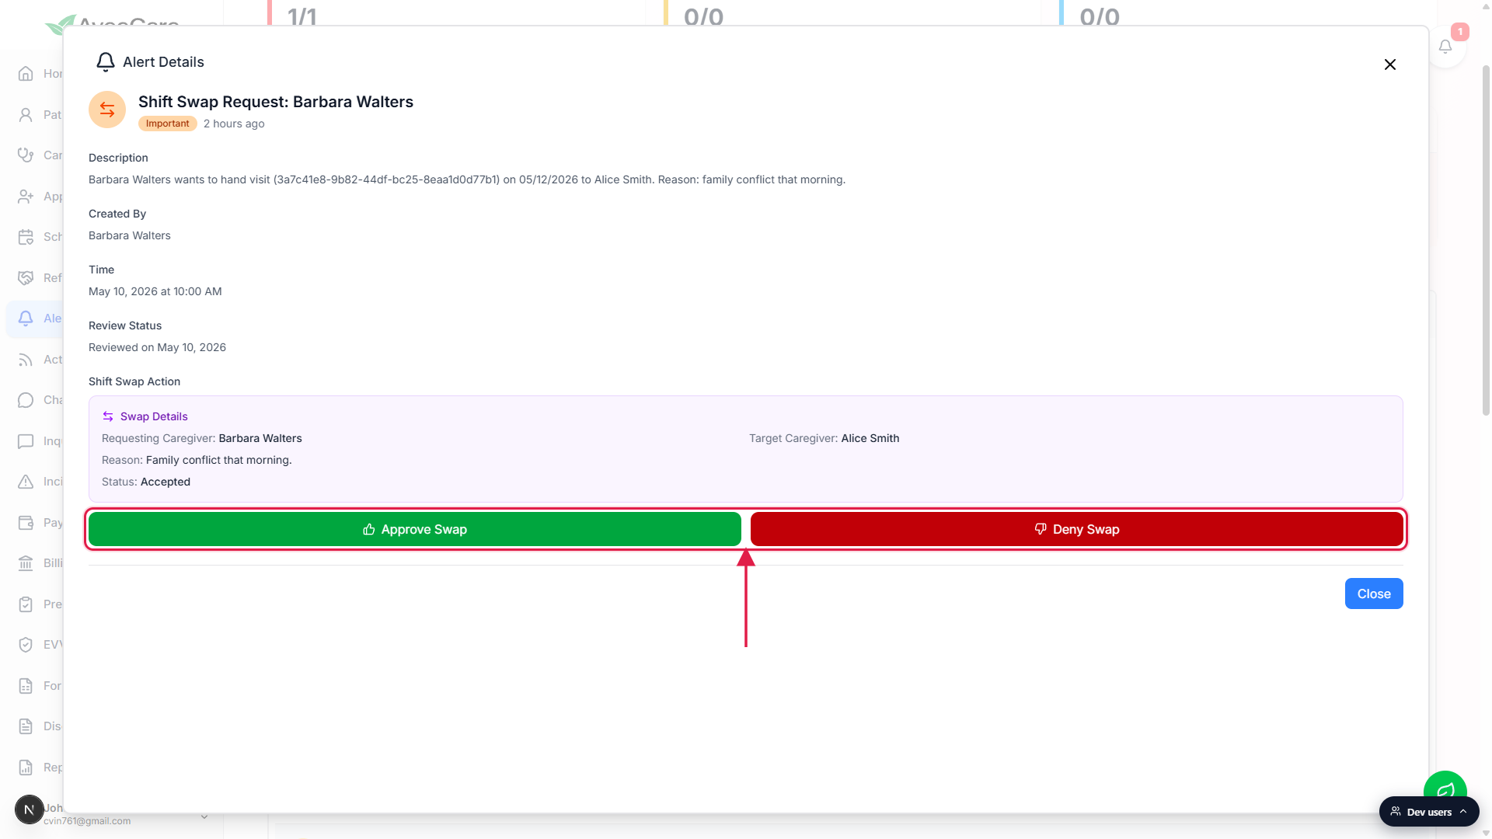Open the Billing bank sidebar icon
Screen dimensions: 1492x839
click(26, 563)
